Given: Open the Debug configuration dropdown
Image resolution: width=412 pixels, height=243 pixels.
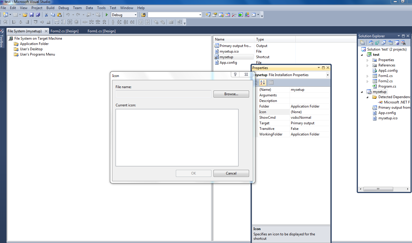Looking at the screenshot, I should 135,15.
